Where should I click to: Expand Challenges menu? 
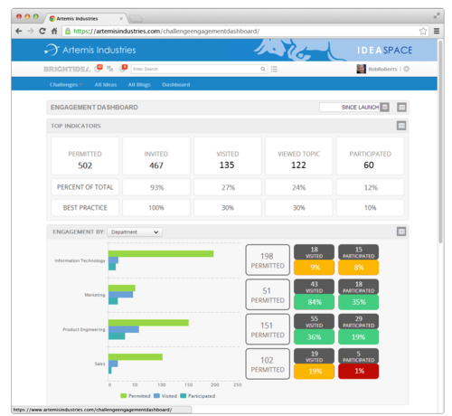66,85
